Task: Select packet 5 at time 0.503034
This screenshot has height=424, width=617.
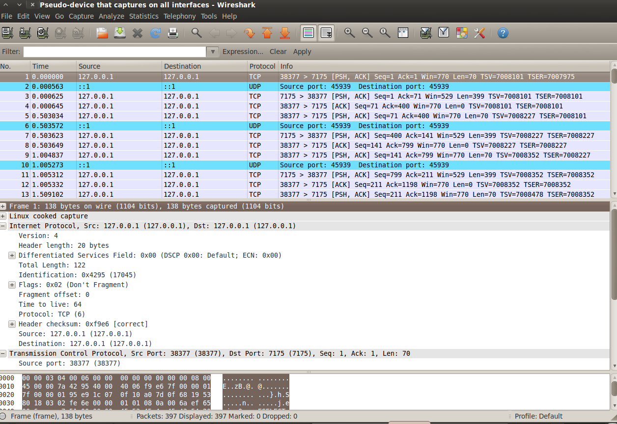Action: click(305, 116)
